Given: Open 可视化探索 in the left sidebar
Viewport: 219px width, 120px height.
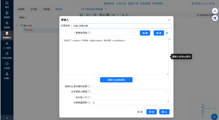Looking at the screenshot, I should point(7,56).
